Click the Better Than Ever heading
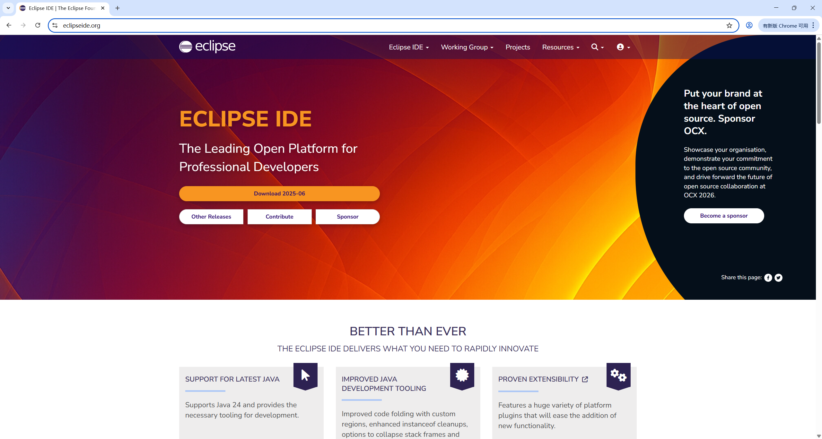 [x=408, y=331]
